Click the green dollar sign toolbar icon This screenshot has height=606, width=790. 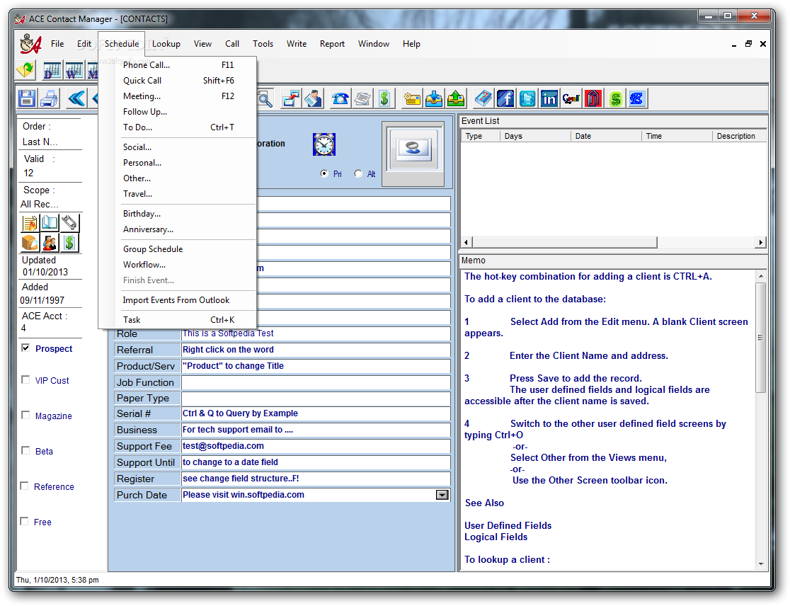pyautogui.click(x=384, y=98)
